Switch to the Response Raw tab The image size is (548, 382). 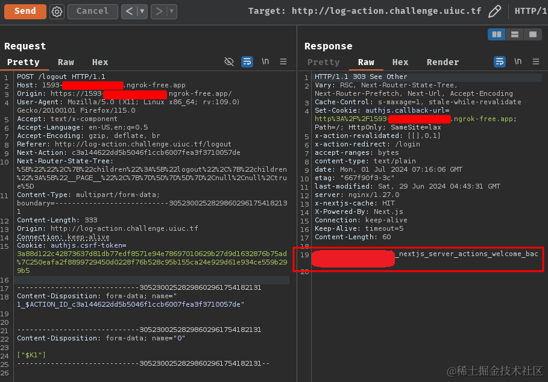pyautogui.click(x=366, y=62)
